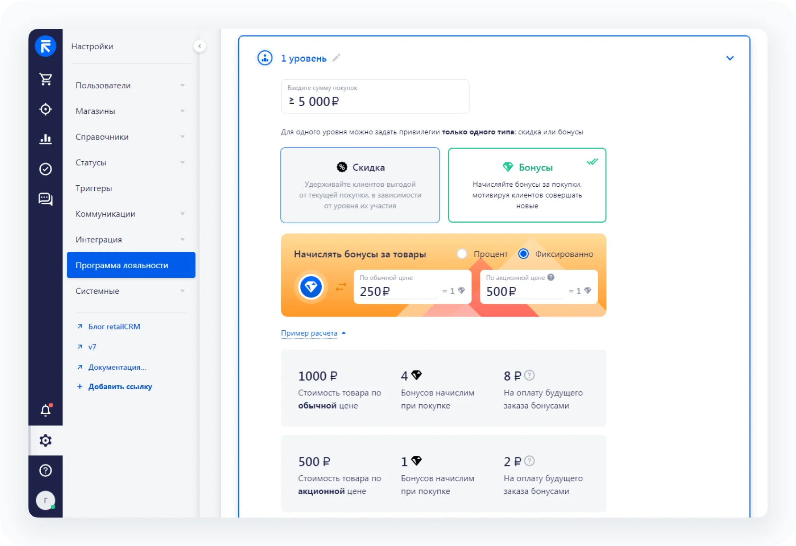Open the shopping cart orders icon
The image size is (796, 546).
pyautogui.click(x=45, y=79)
